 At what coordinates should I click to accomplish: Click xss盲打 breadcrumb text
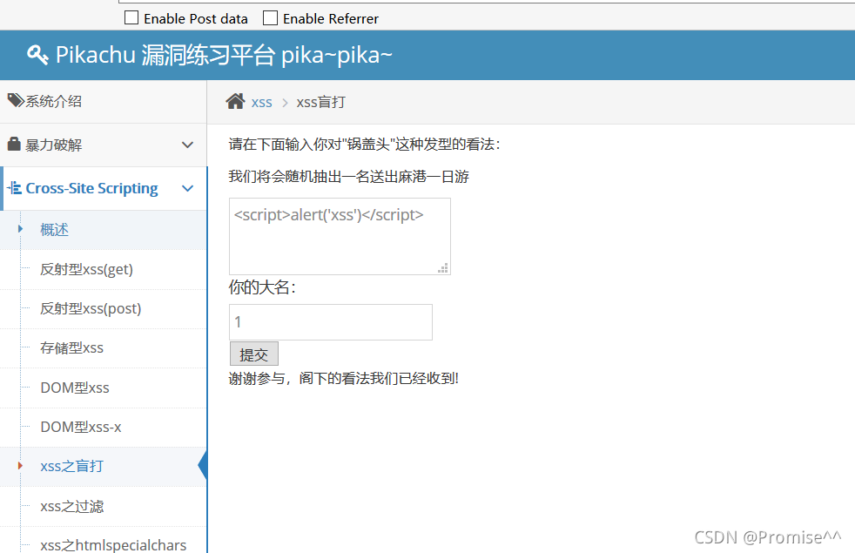click(320, 102)
